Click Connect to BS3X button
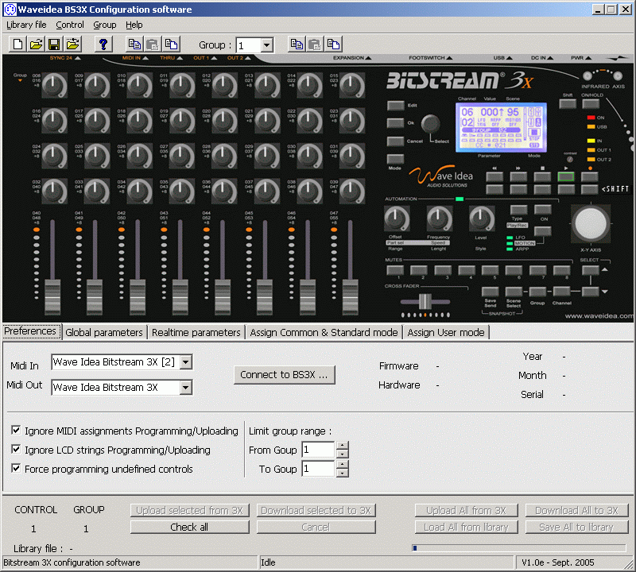This screenshot has height=572, width=636. (x=284, y=374)
